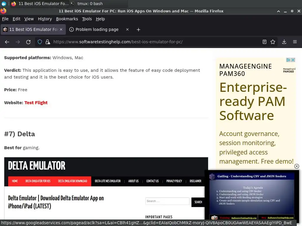Go back to the previous page
The height and width of the screenshot is (226, 302).
click(x=7, y=42)
